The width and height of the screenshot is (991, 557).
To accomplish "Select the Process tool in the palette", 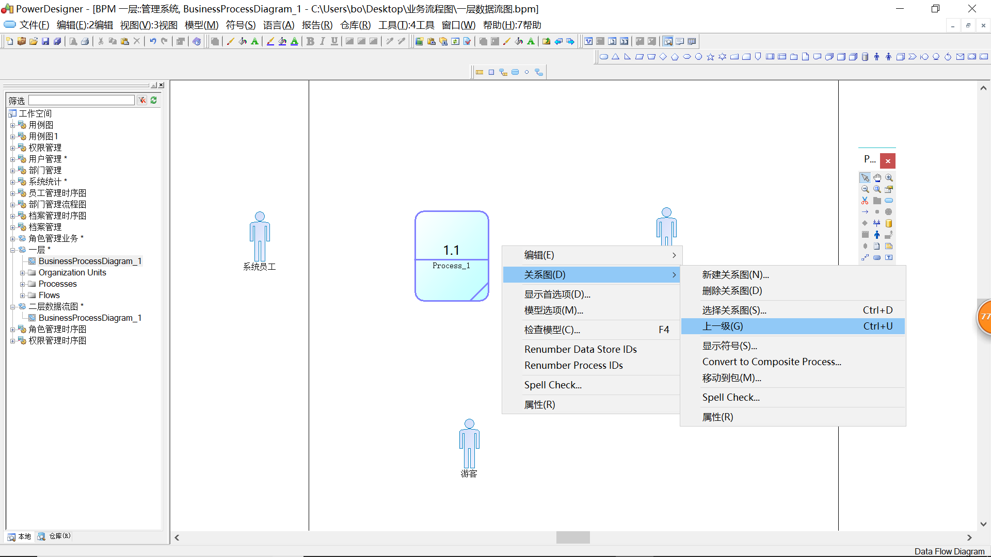I will [889, 201].
